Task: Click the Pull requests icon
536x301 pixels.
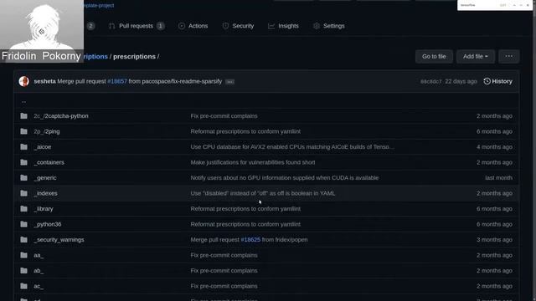Action: tap(111, 26)
